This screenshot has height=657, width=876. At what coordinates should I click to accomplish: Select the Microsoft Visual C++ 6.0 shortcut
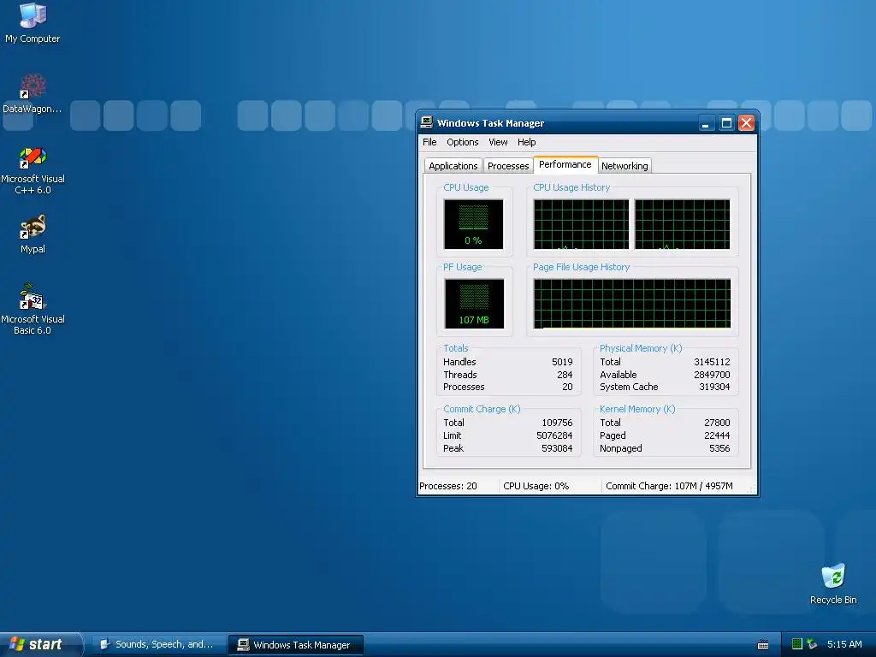tap(33, 170)
